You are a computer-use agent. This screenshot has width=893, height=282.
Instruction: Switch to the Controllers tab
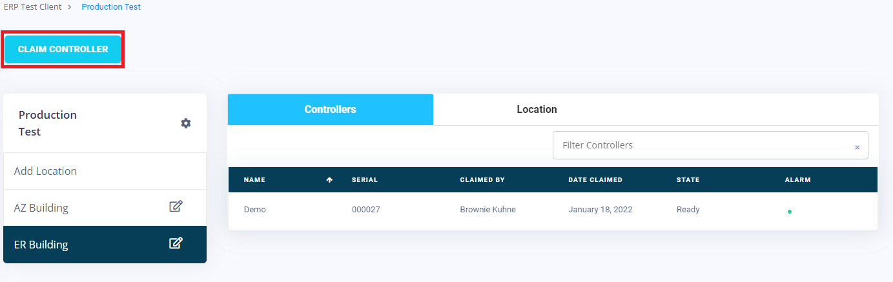330,110
